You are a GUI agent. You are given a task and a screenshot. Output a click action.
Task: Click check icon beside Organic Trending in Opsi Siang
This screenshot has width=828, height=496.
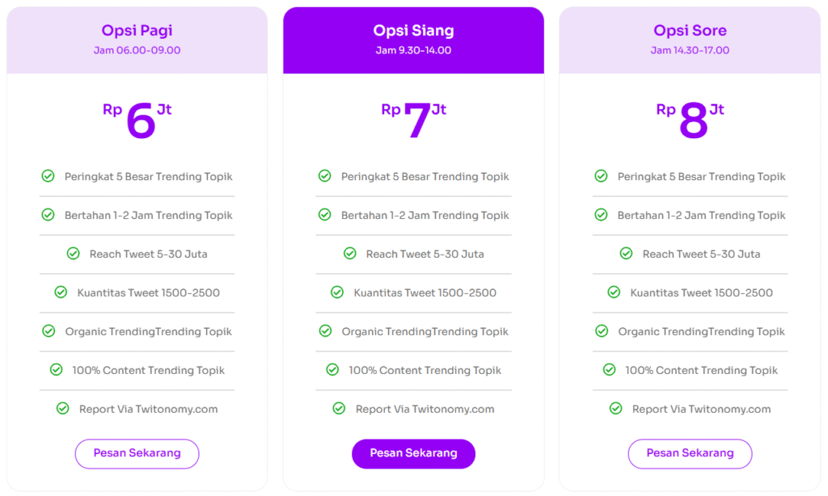(x=325, y=331)
